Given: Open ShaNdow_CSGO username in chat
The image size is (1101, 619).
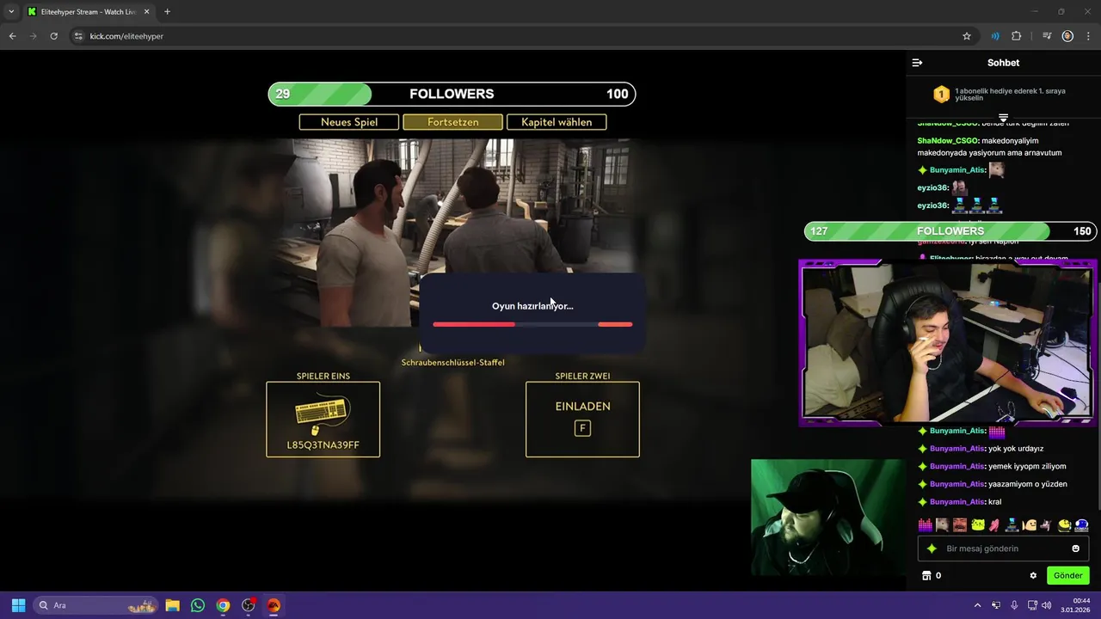Looking at the screenshot, I should (948, 140).
